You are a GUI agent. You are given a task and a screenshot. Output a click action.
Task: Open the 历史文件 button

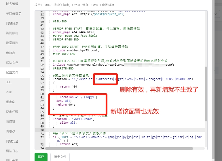(x=60, y=157)
